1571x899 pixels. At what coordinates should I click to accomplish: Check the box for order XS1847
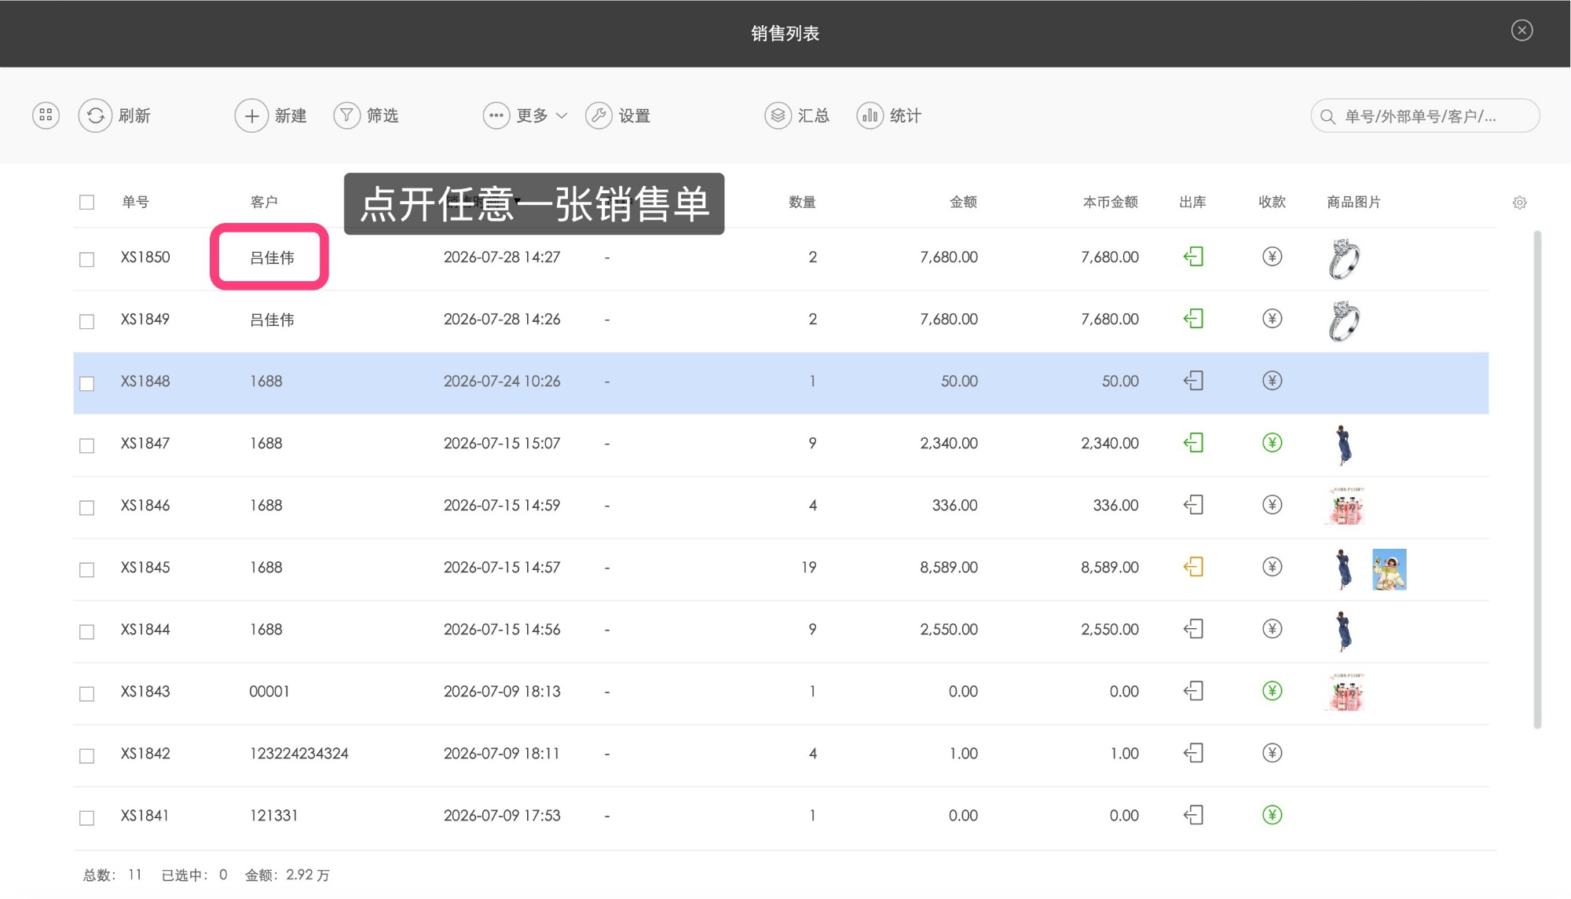coord(86,445)
